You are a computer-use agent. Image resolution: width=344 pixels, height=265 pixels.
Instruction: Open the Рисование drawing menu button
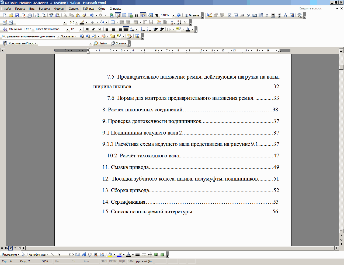pos(11,255)
